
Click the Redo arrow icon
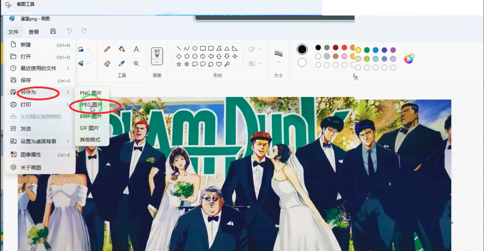[x=84, y=31]
